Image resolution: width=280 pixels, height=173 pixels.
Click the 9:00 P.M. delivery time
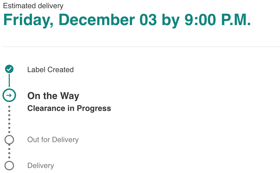[218, 20]
